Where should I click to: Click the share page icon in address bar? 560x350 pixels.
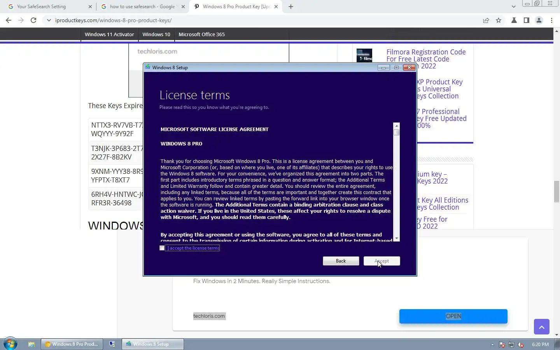tap(486, 20)
